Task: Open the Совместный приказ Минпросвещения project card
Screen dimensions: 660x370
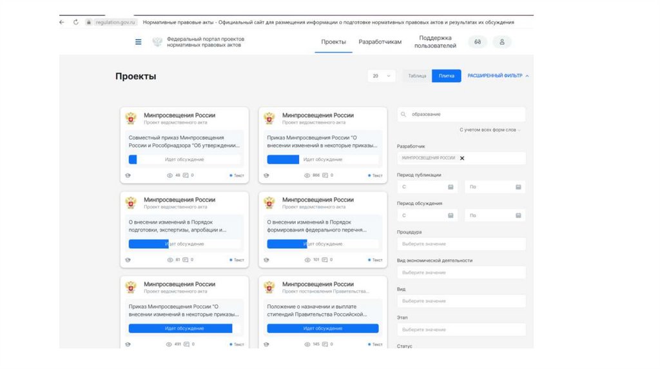Action: pyautogui.click(x=184, y=141)
